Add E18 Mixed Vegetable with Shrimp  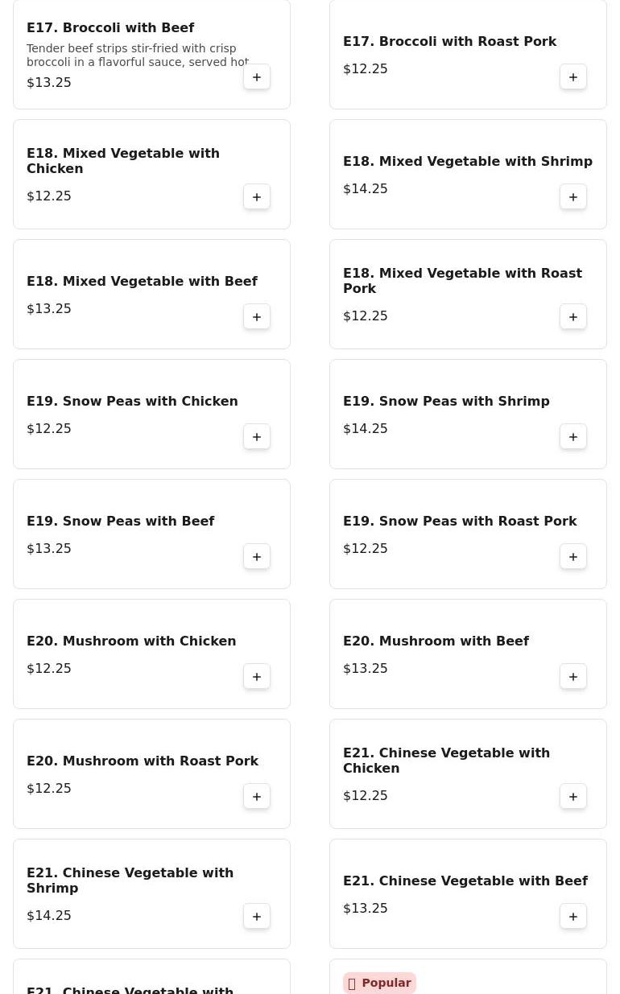pyautogui.click(x=573, y=197)
